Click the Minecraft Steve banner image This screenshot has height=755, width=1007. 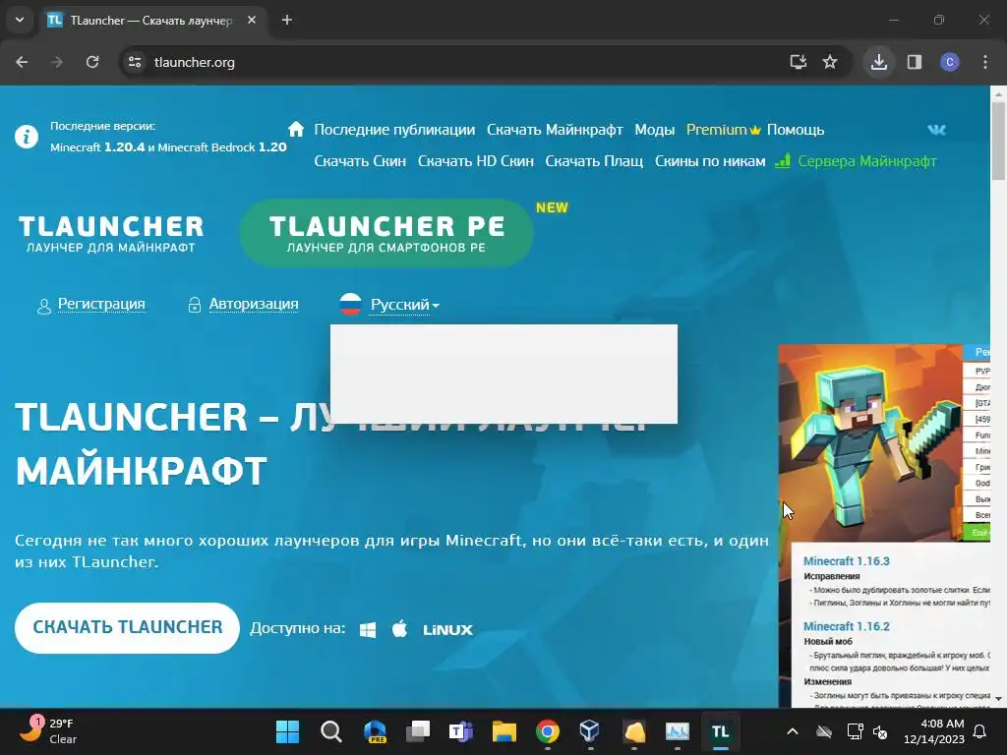click(x=870, y=443)
